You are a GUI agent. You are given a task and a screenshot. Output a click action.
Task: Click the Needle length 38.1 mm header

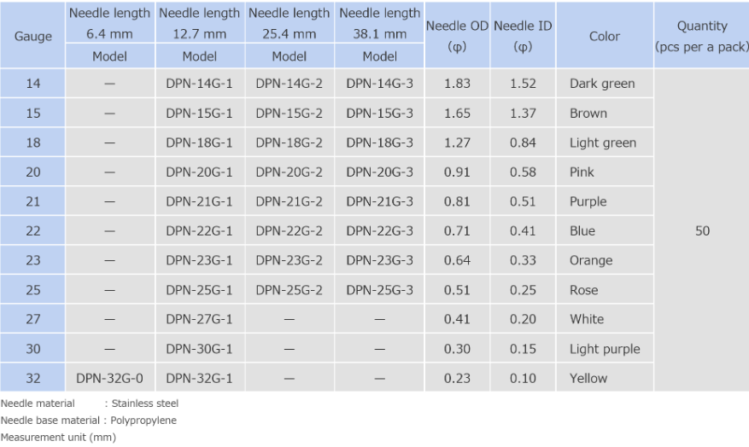pyautogui.click(x=379, y=24)
